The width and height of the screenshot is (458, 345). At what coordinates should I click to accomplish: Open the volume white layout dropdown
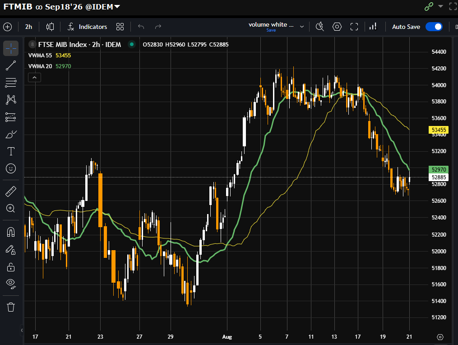pos(302,27)
